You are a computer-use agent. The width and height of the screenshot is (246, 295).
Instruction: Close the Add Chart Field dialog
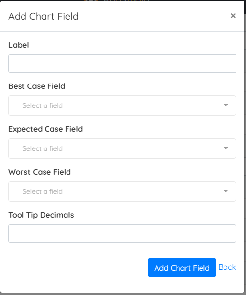(233, 16)
